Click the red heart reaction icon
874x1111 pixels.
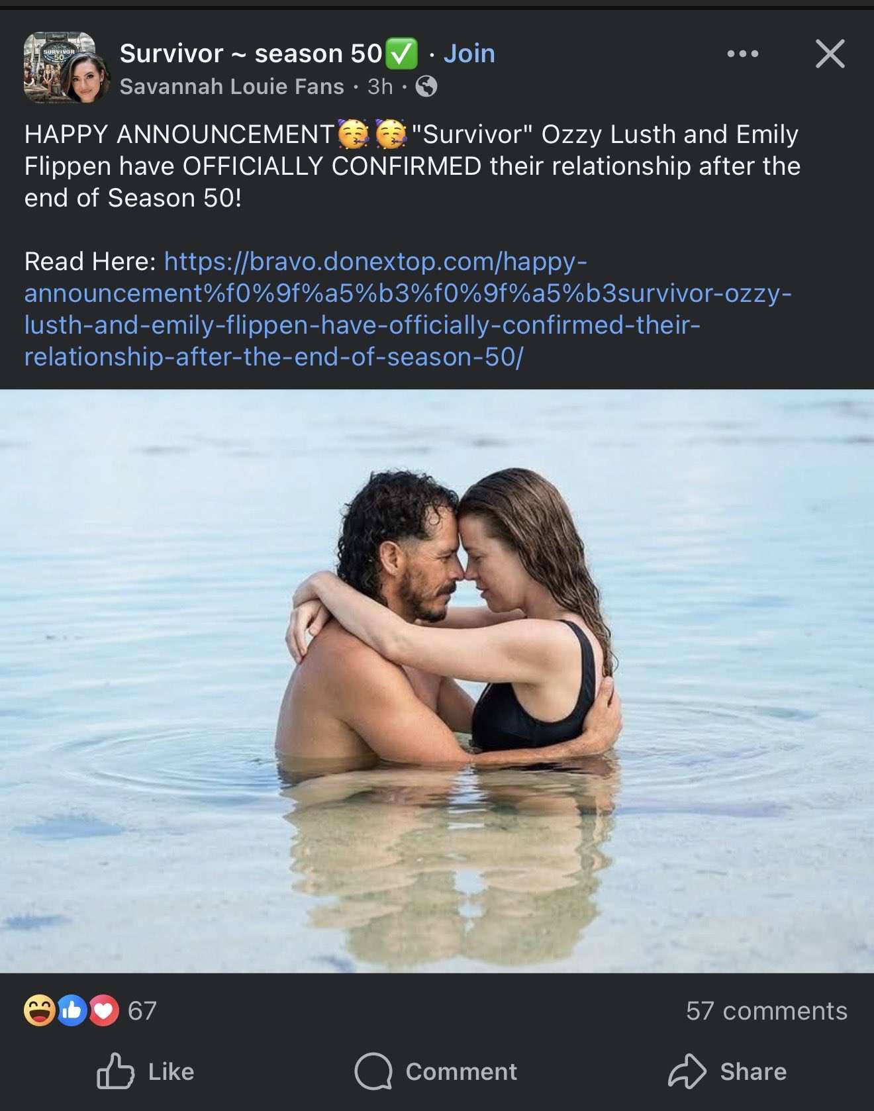103,1010
